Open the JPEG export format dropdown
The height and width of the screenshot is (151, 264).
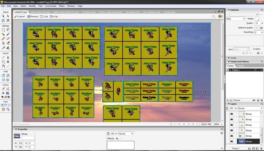tap(236, 19)
